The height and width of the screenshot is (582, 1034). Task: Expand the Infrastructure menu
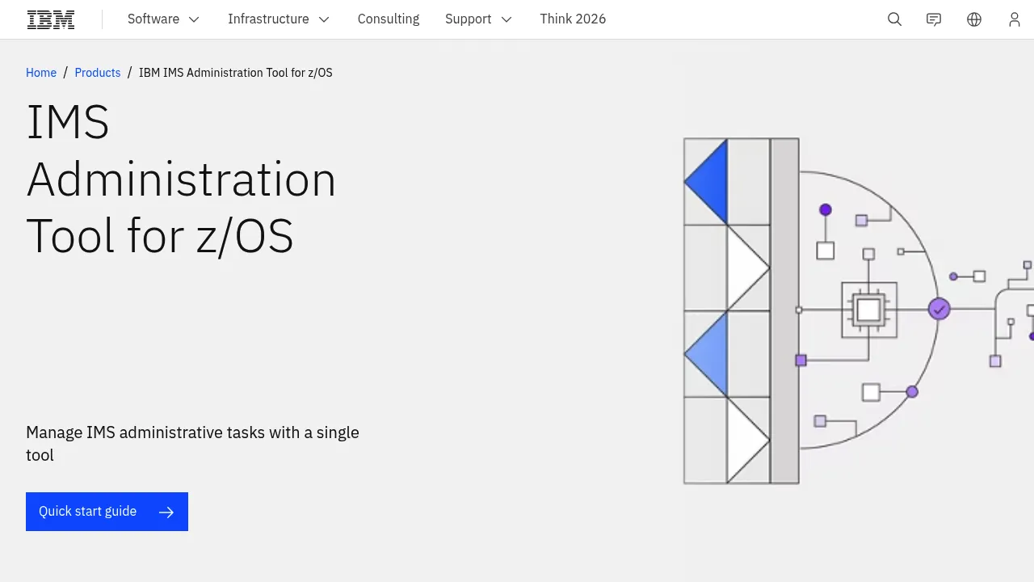point(279,19)
